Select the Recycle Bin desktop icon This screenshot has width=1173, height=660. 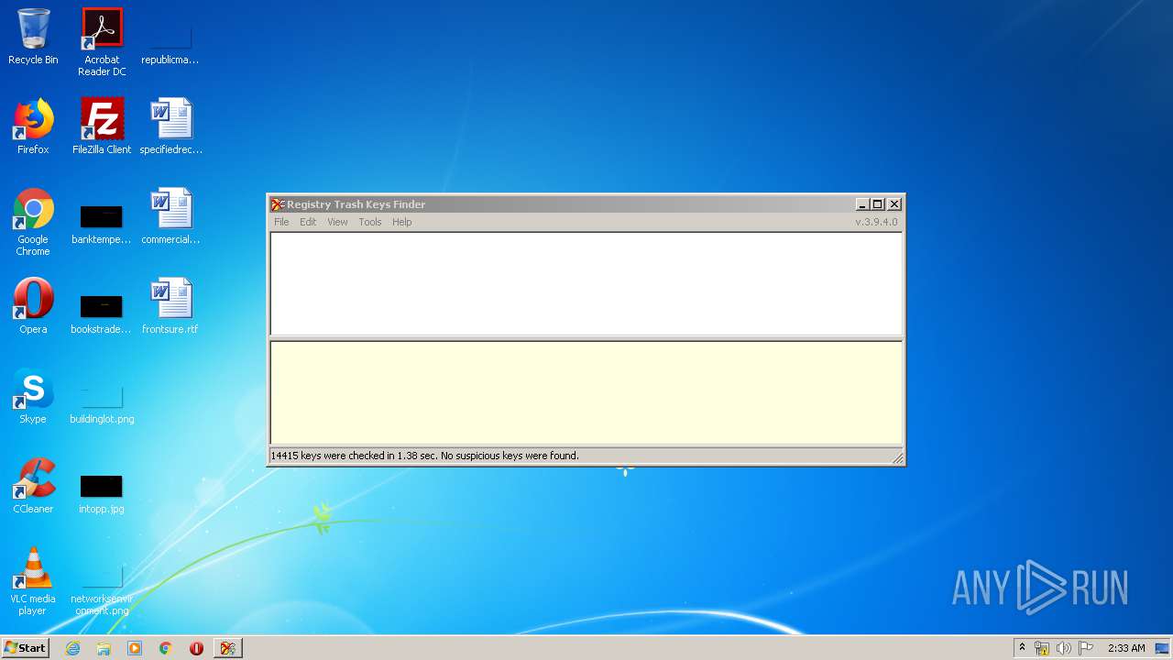click(x=33, y=38)
